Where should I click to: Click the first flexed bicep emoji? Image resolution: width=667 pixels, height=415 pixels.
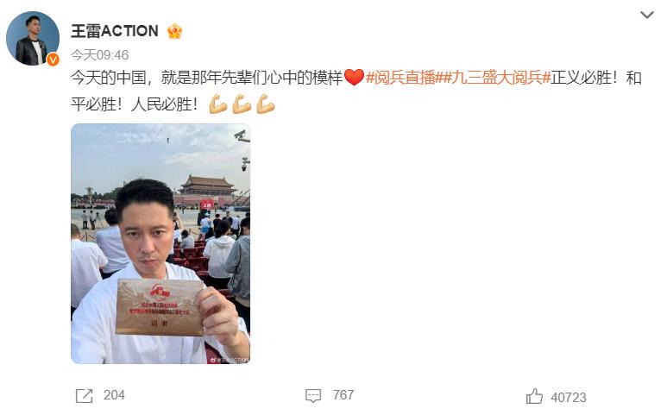click(x=217, y=104)
